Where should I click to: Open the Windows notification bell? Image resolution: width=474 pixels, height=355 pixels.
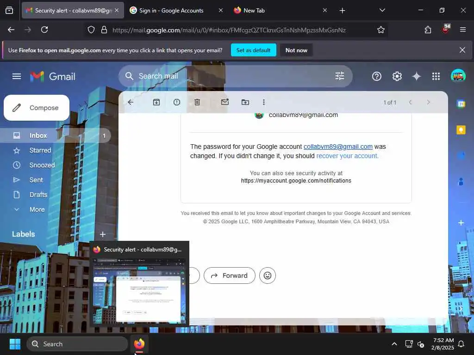coord(461,344)
